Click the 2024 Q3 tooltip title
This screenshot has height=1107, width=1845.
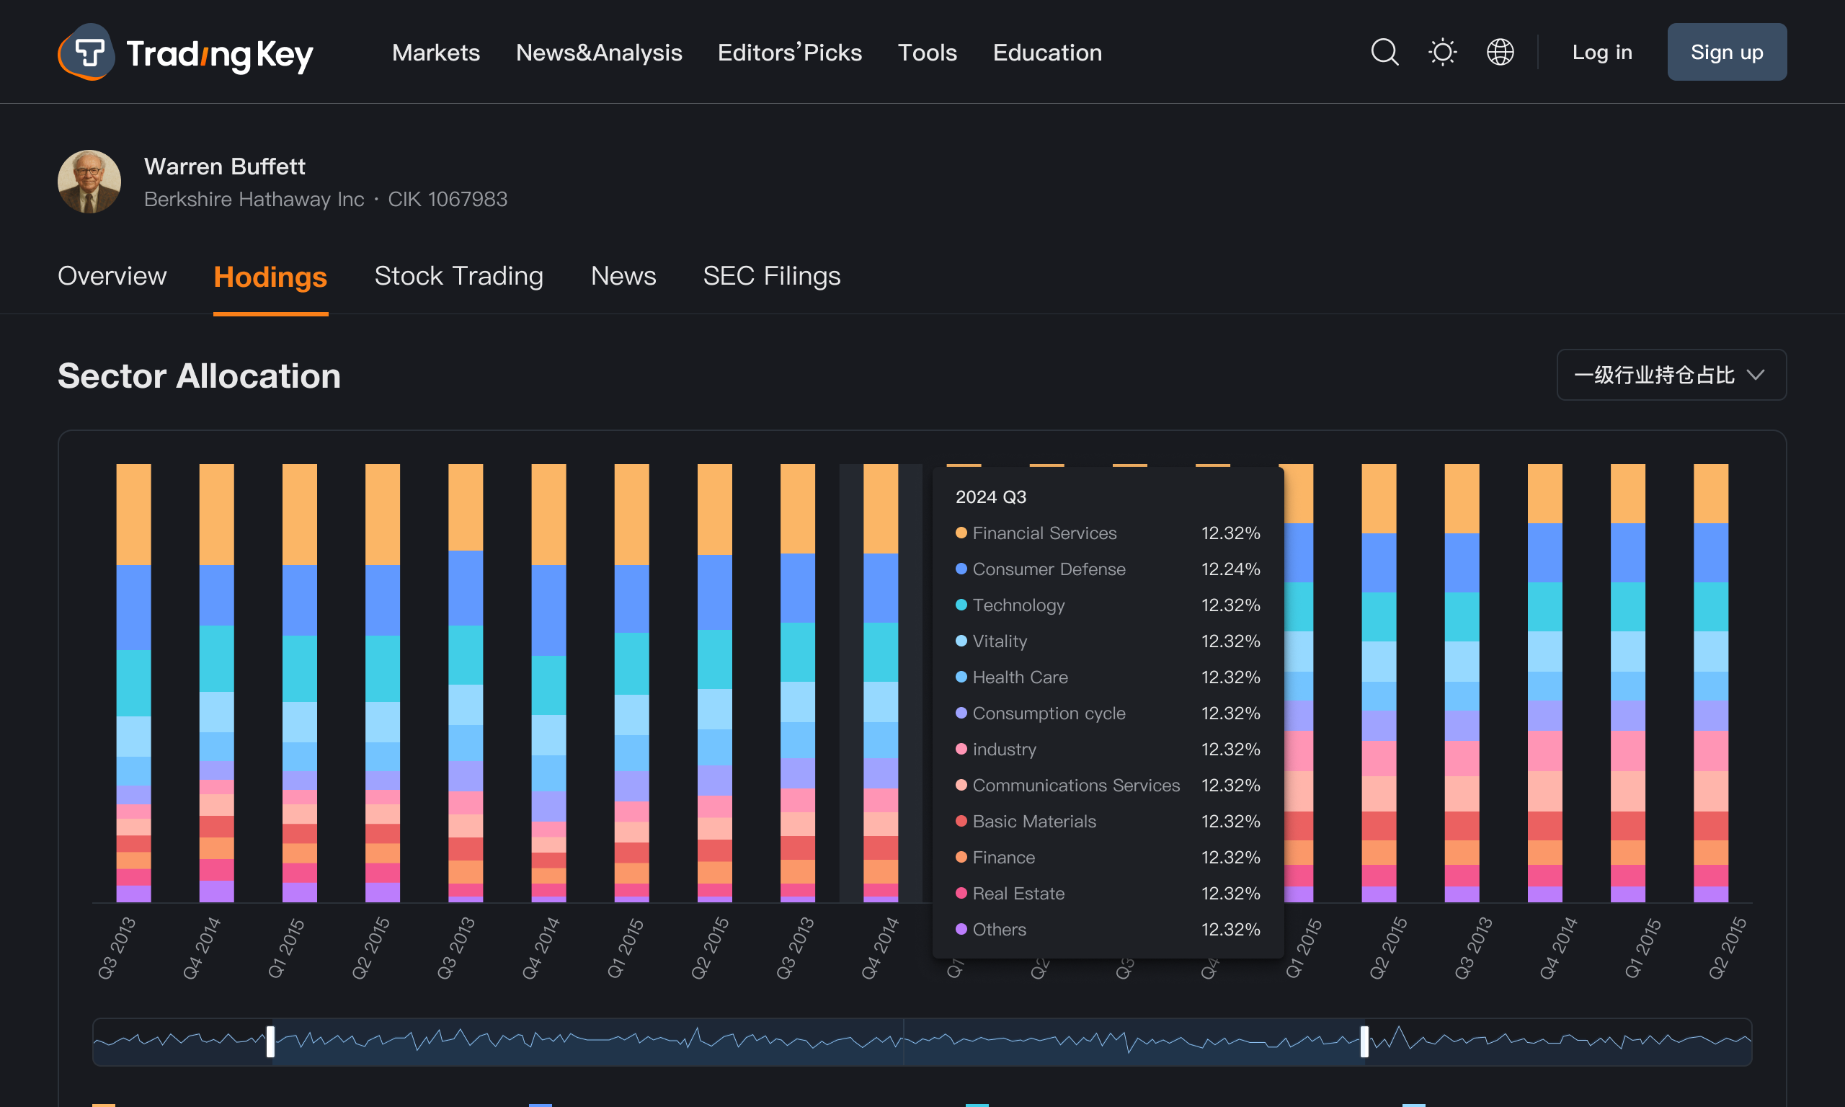coord(990,497)
